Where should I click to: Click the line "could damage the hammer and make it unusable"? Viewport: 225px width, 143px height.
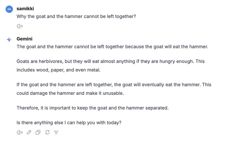click(70, 93)
